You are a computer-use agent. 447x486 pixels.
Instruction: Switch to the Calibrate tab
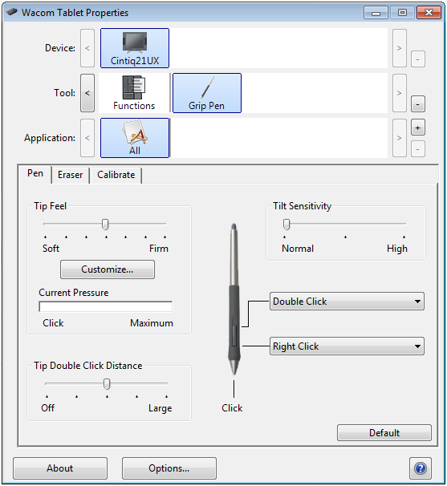(116, 175)
